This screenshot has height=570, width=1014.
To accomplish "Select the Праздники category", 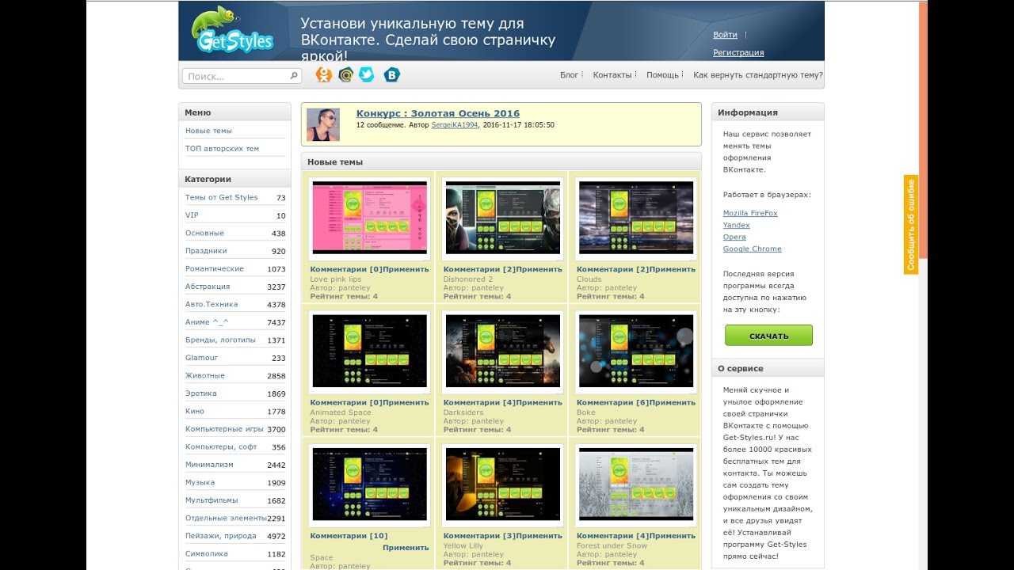I will pos(206,251).
